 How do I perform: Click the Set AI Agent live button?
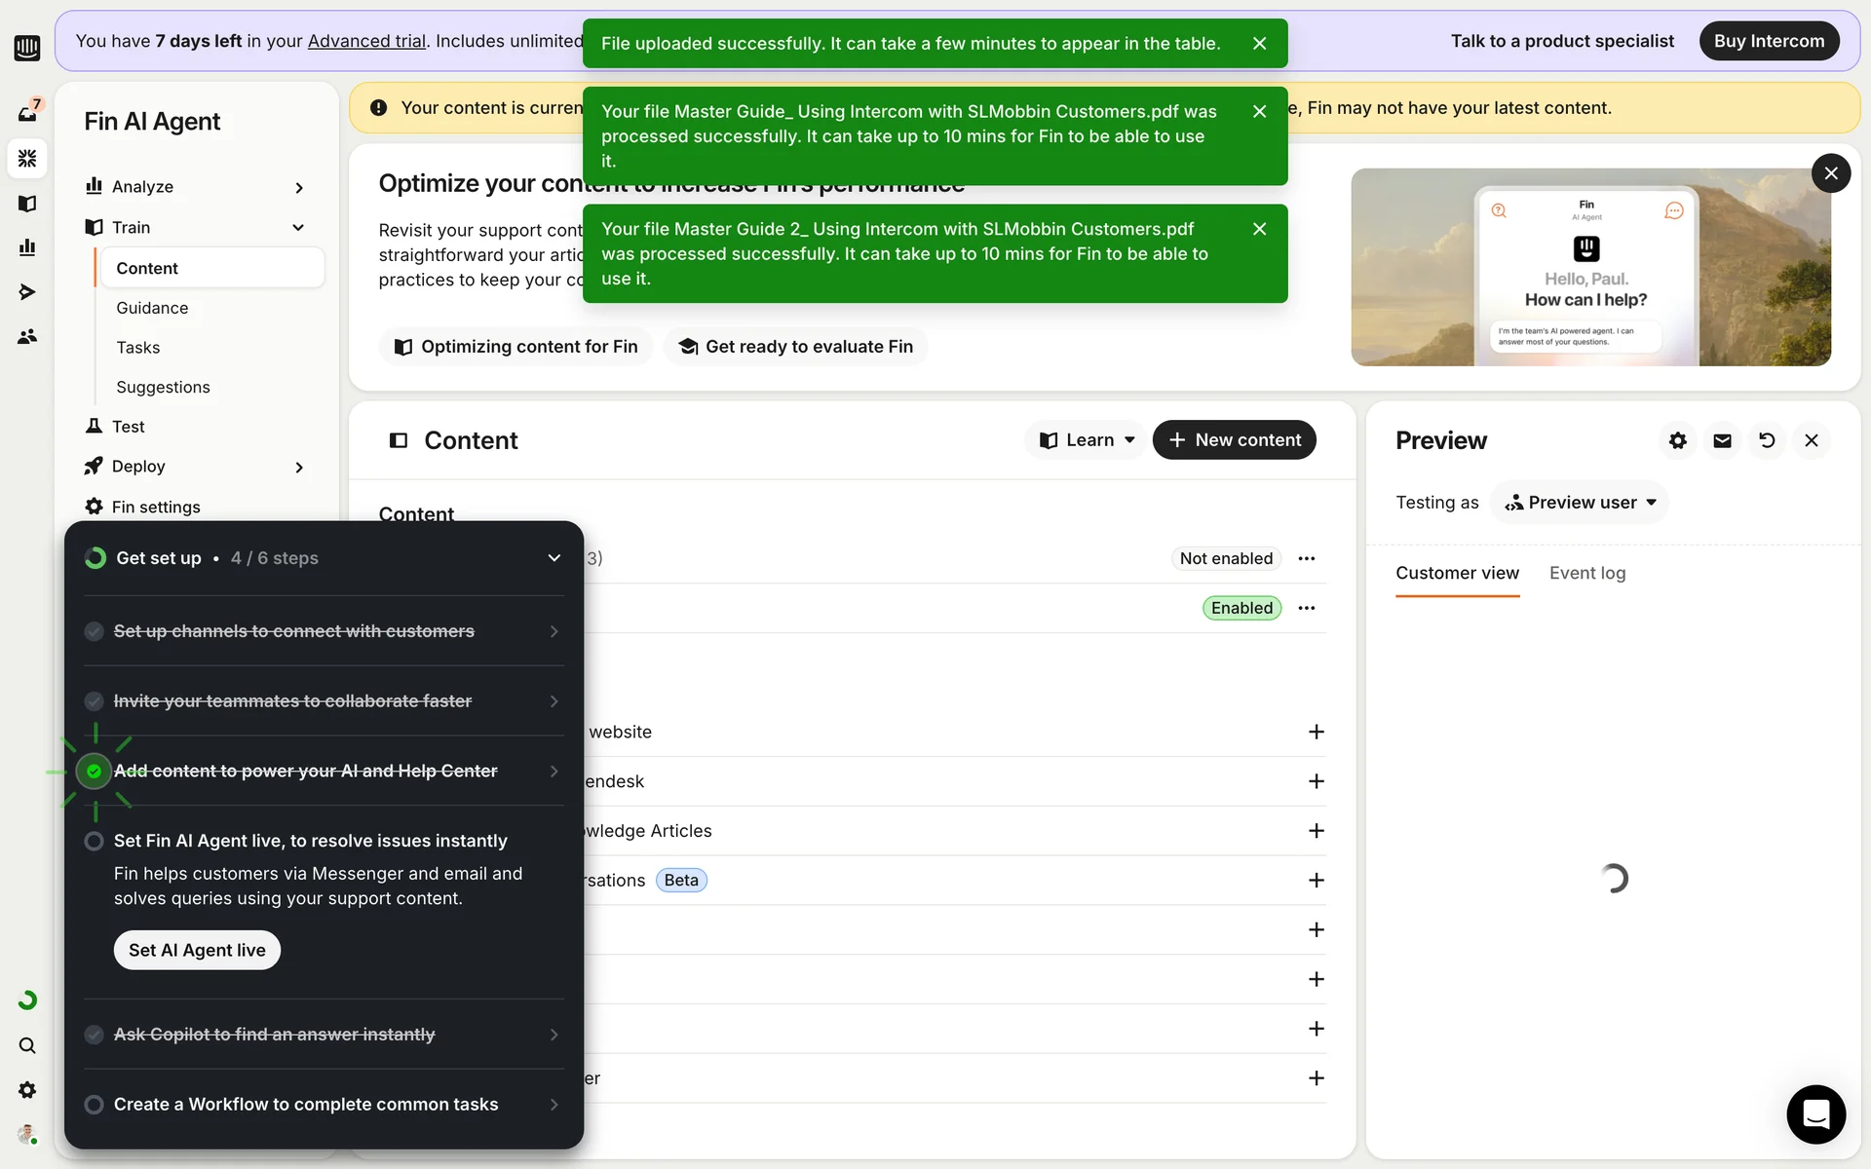pyautogui.click(x=197, y=950)
